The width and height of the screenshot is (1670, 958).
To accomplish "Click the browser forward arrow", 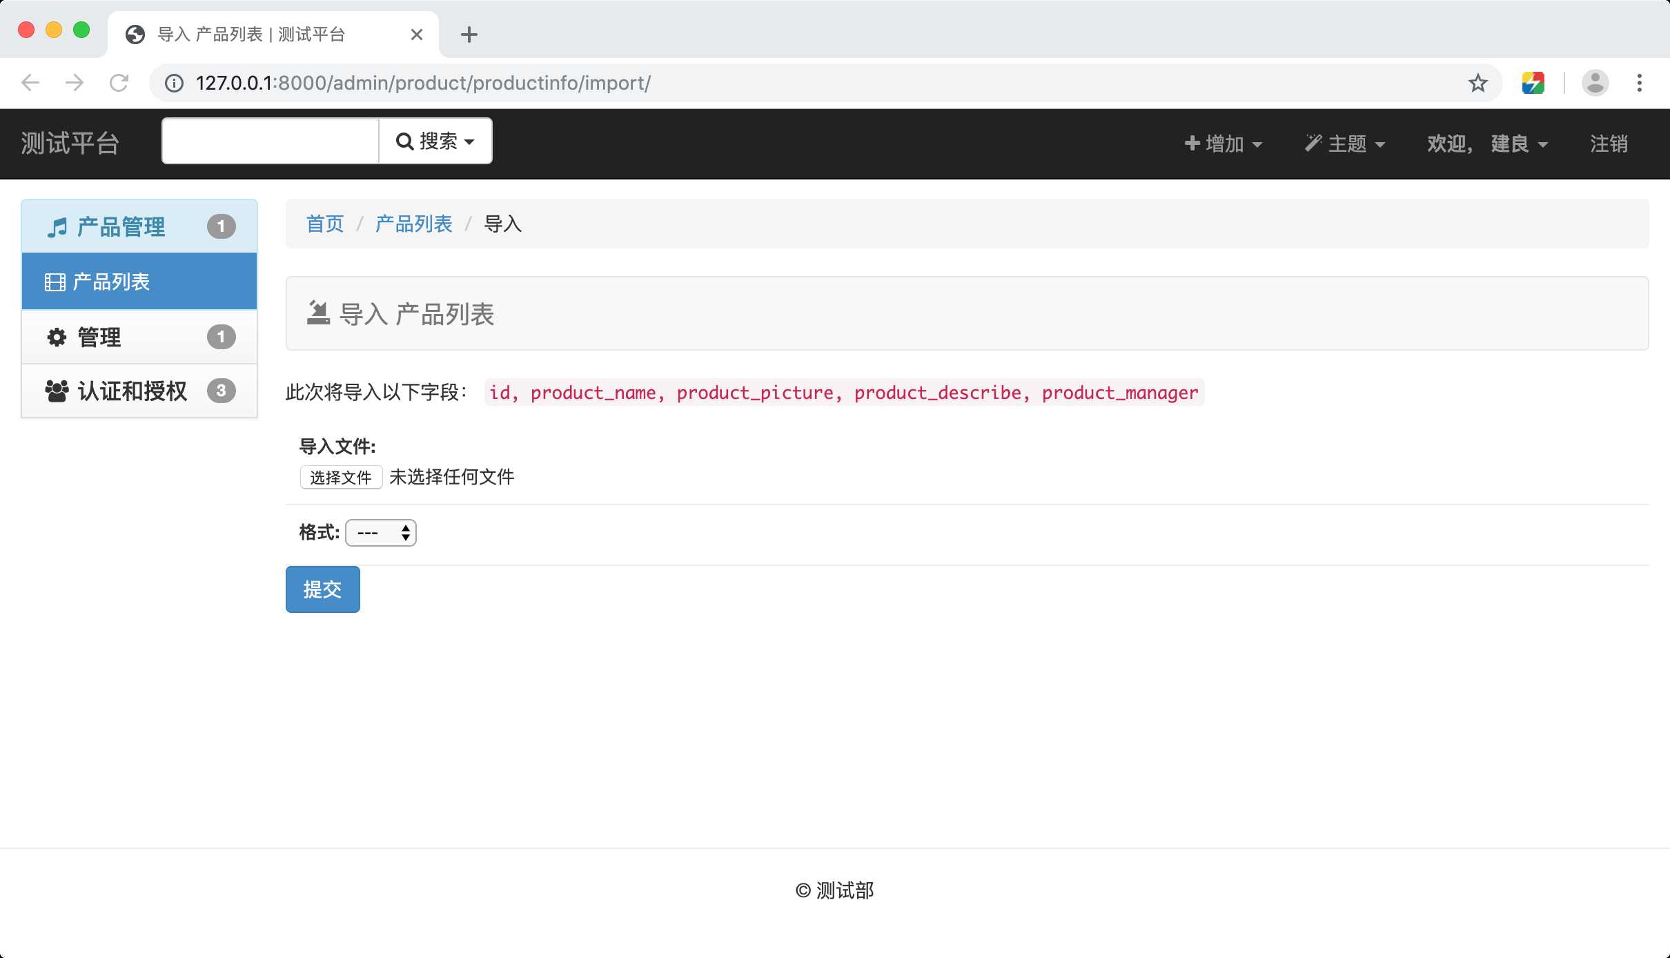I will pyautogui.click(x=75, y=83).
